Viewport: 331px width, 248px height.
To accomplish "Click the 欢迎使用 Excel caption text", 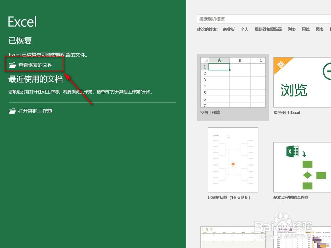I will [x=287, y=113].
